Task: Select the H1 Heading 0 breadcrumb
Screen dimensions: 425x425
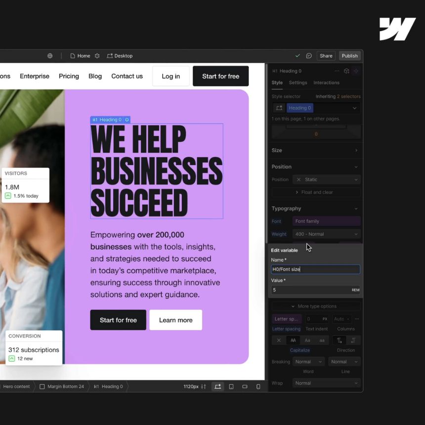Action: pos(108,386)
